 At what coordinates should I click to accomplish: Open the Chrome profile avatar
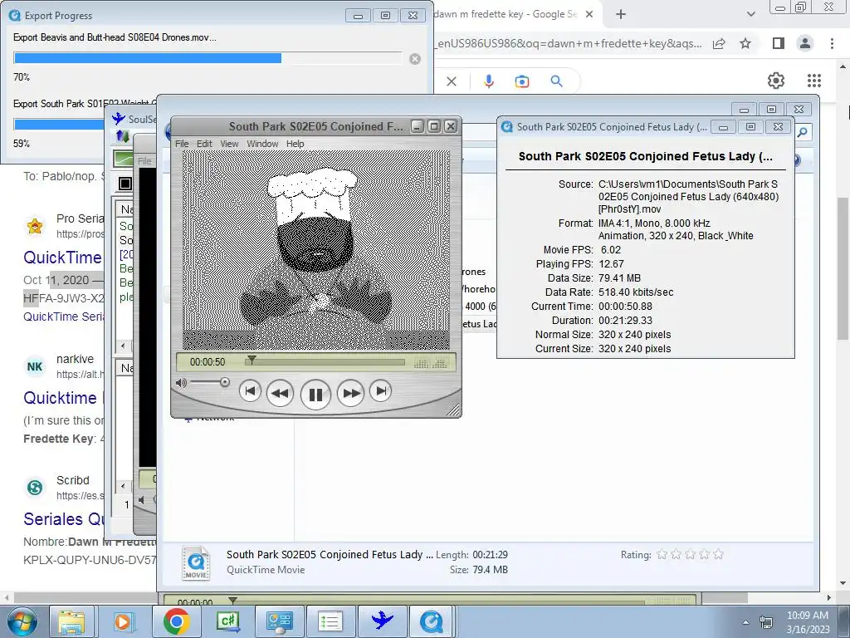805,43
